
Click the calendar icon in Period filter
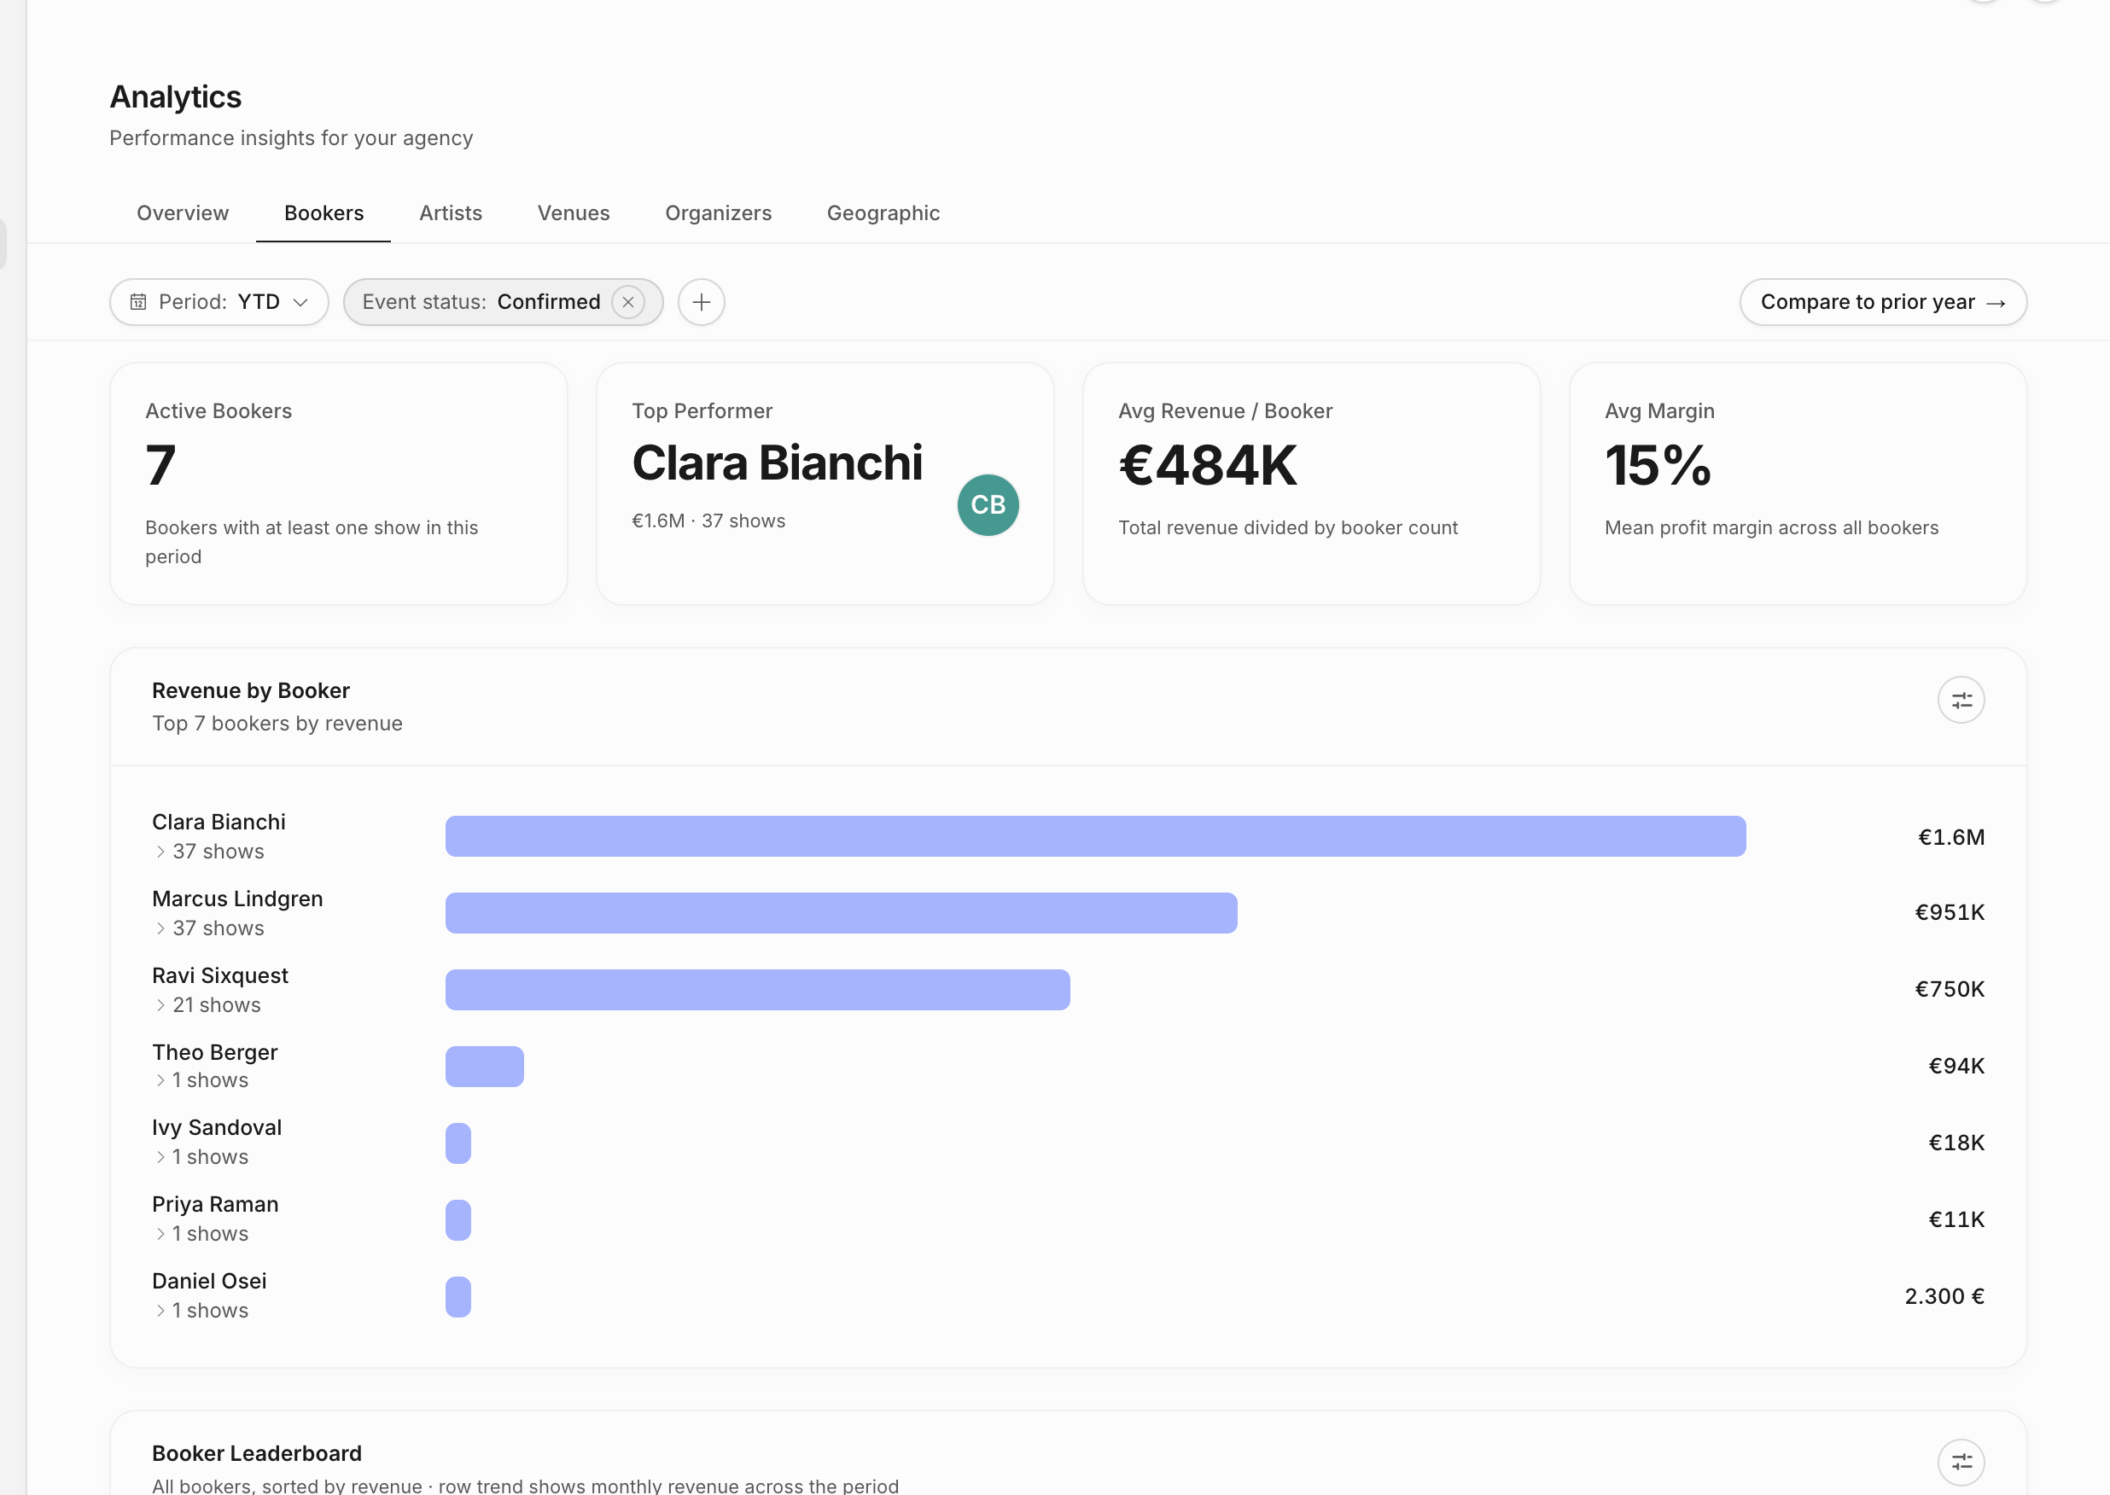(x=138, y=302)
